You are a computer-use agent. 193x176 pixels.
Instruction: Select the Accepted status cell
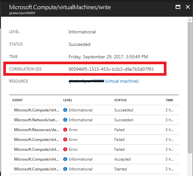pos(122,159)
